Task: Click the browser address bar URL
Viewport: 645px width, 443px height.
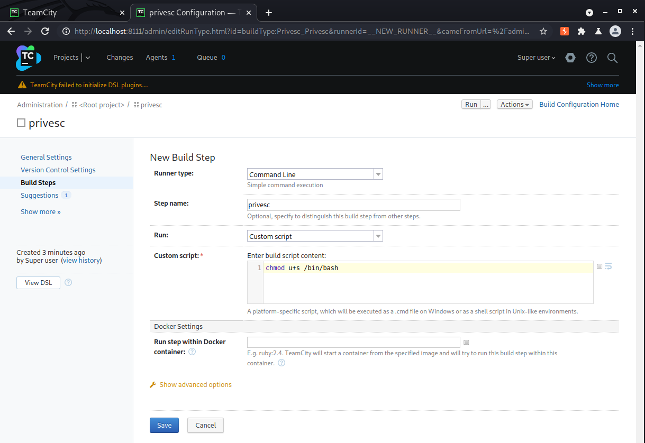Action: click(x=302, y=31)
